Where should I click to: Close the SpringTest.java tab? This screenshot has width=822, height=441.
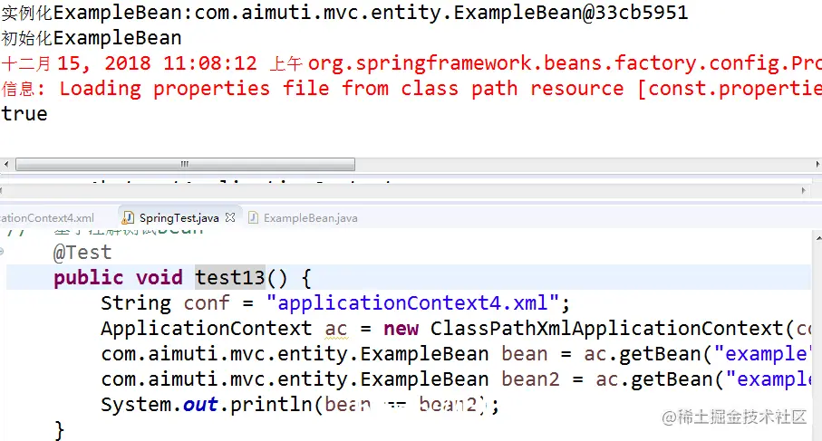(230, 217)
